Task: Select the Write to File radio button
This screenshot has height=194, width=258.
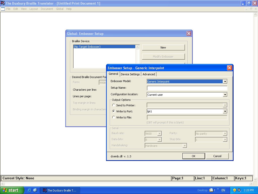Action: (114, 117)
